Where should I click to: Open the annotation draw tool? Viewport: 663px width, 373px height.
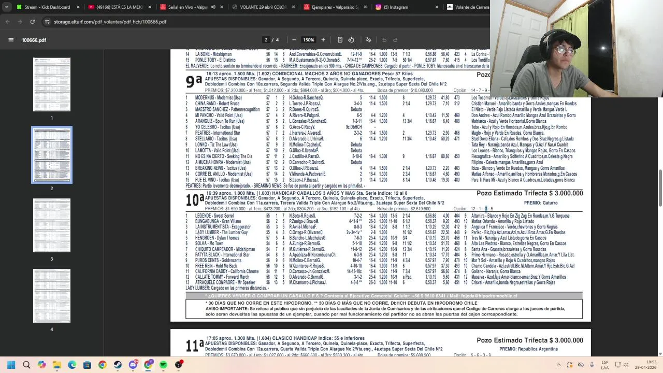pyautogui.click(x=369, y=40)
